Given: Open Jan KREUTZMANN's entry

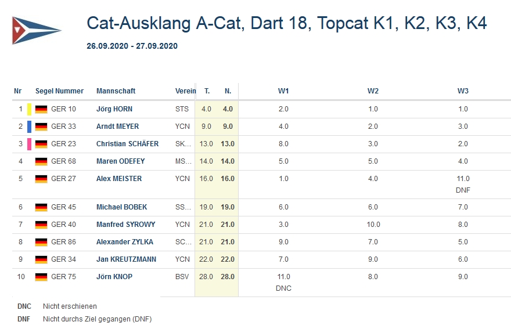Looking at the screenshot, I should [126, 259].
